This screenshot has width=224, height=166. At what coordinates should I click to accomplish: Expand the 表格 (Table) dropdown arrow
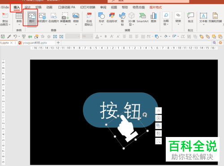[x=19, y=25]
